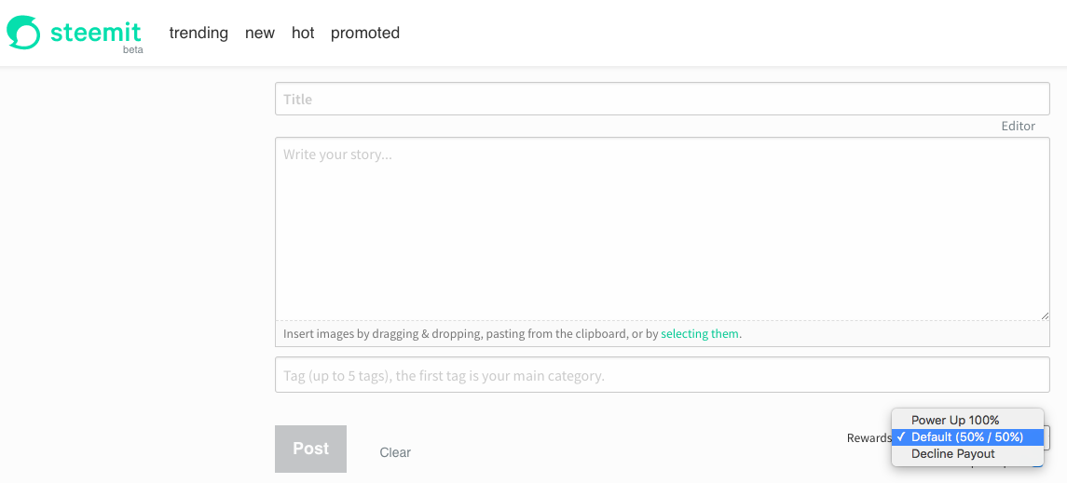This screenshot has width=1067, height=483.
Task: Click the steemit wordmark text
Action: pos(96,32)
